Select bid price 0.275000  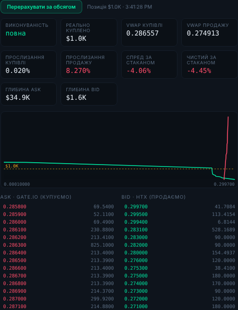136,275
